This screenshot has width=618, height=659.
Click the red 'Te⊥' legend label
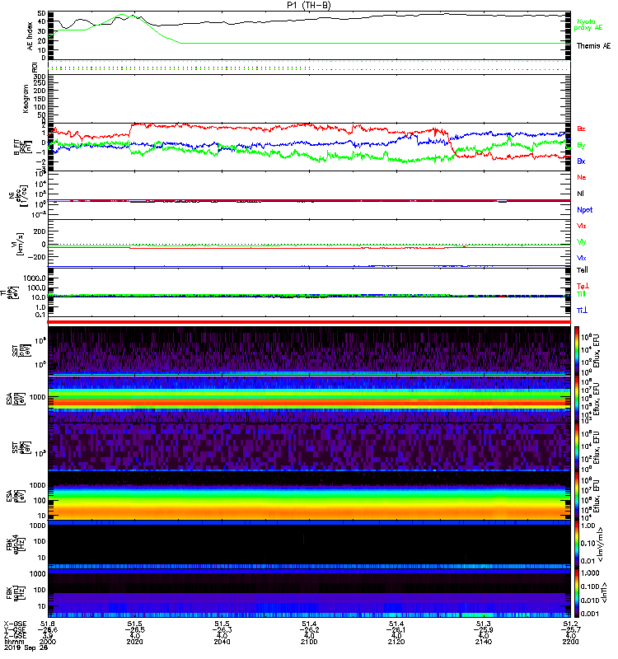click(x=583, y=286)
